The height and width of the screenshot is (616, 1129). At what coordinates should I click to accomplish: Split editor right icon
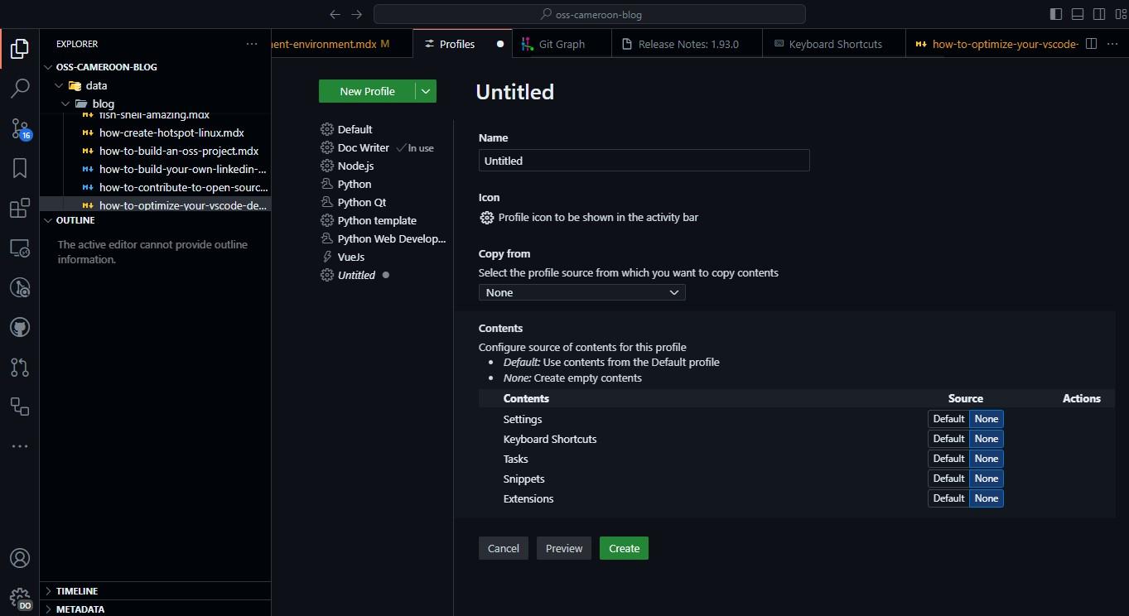1092,44
